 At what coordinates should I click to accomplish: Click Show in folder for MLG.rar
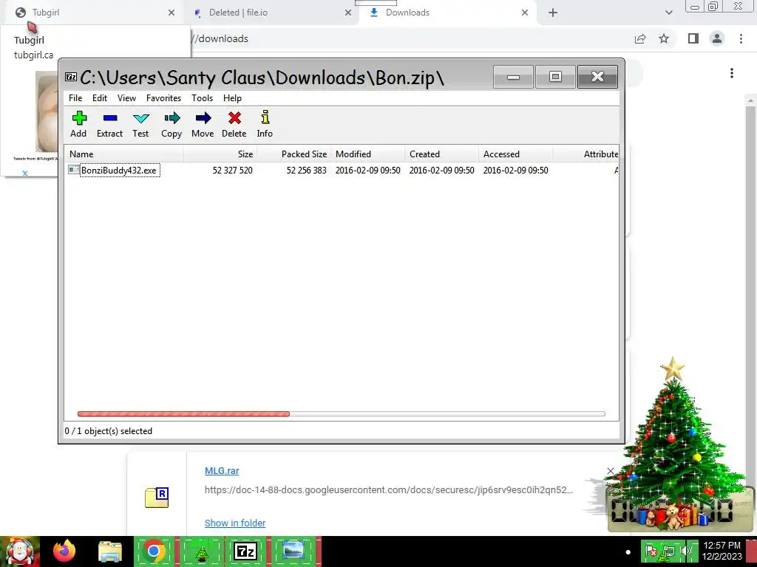[x=235, y=523]
